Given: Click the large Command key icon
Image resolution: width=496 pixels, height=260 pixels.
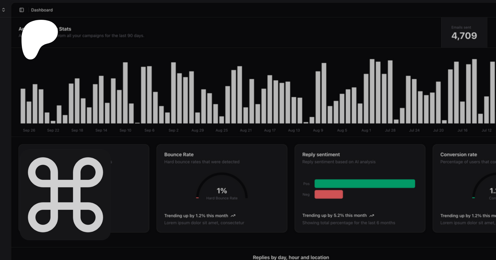Looking at the screenshot, I should pos(65,195).
